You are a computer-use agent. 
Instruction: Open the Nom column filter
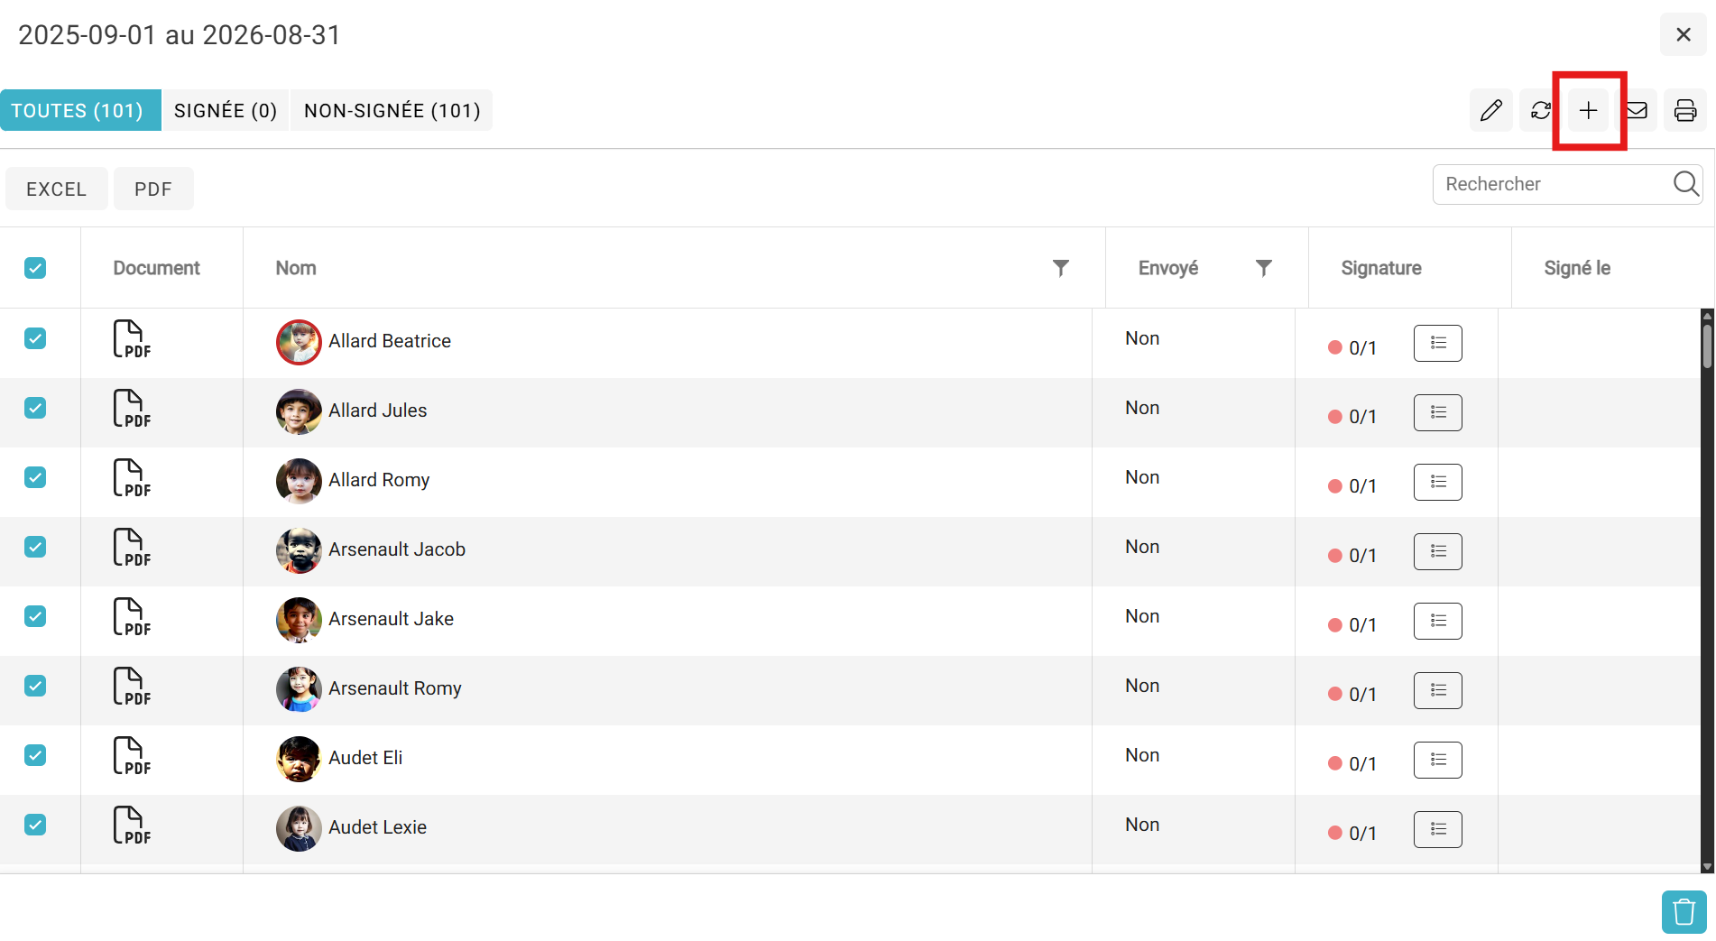tap(1061, 268)
